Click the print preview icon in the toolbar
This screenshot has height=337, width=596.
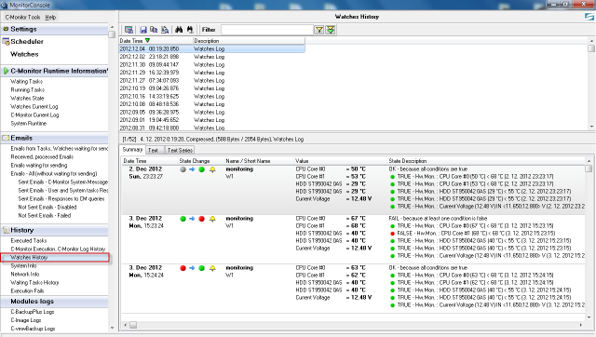click(165, 30)
